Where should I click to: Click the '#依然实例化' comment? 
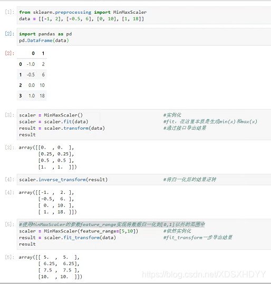coord(177,231)
